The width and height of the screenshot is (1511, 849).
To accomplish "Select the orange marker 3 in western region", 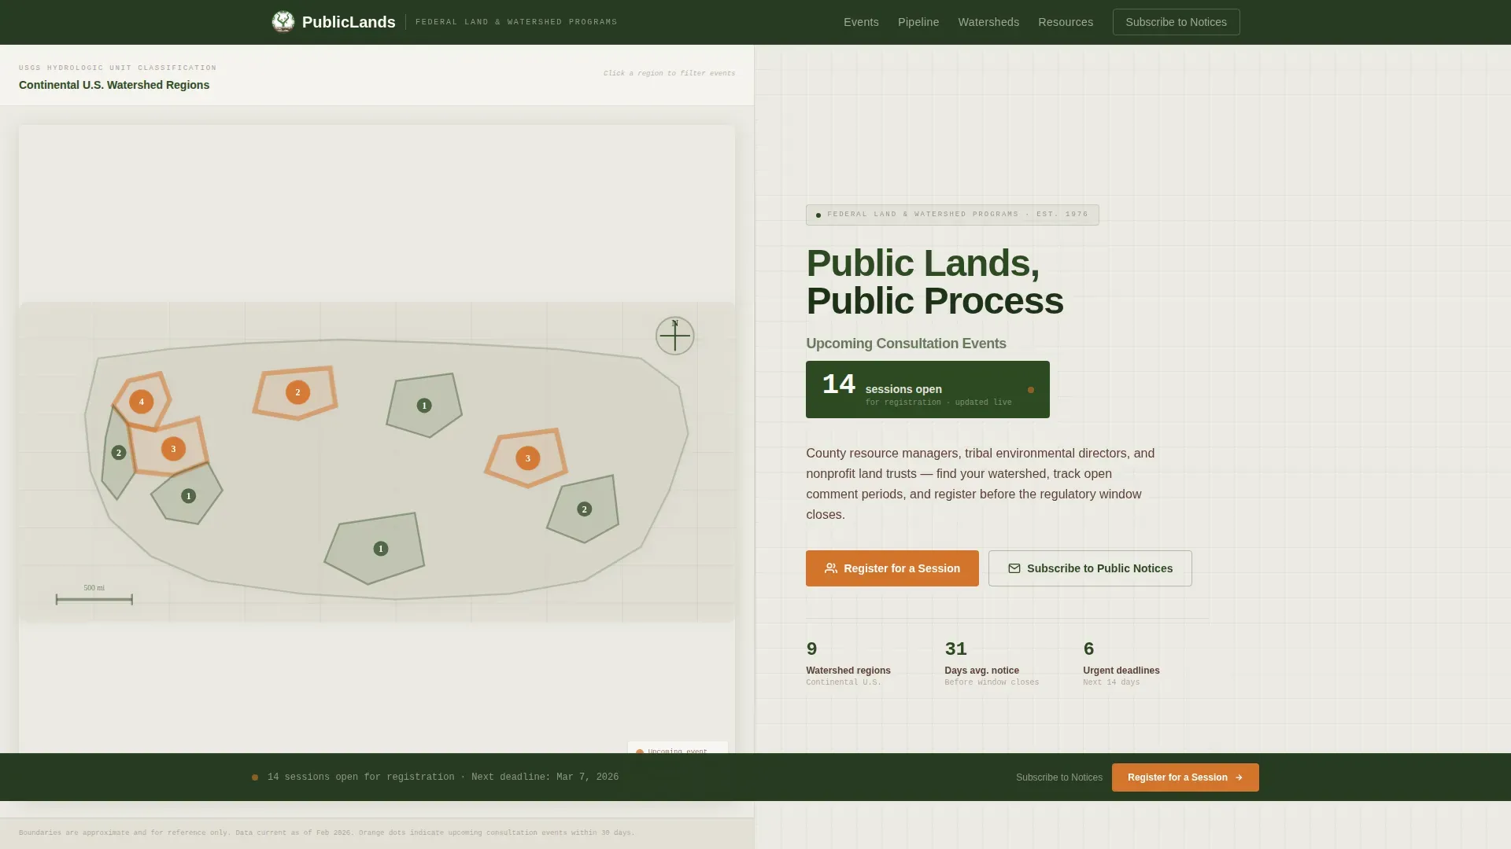I will [173, 449].
